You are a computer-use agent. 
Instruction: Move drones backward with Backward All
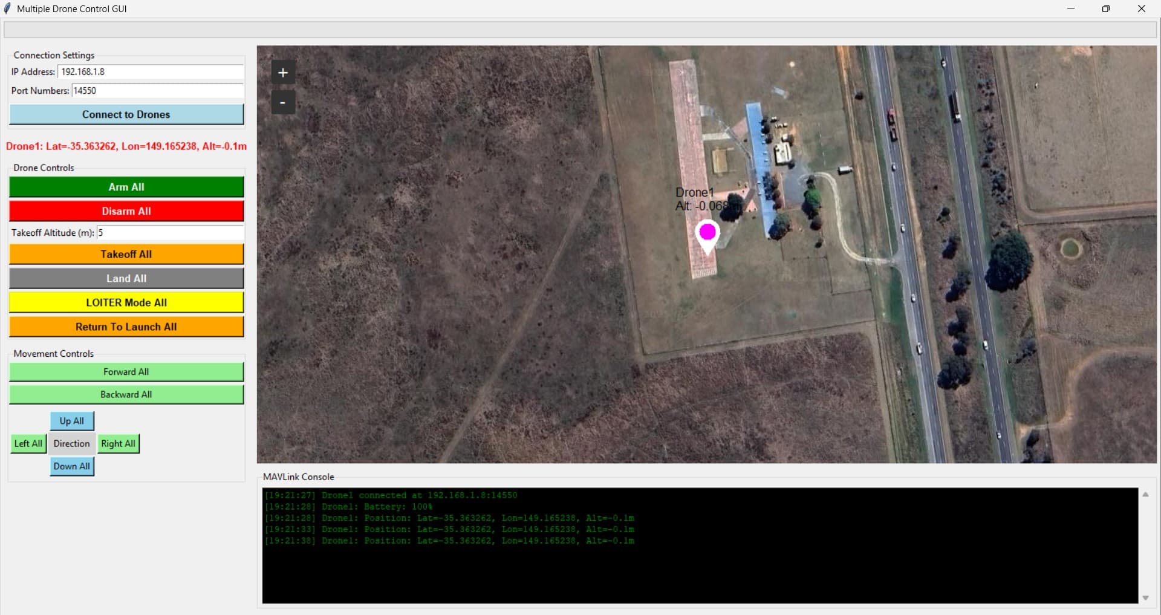pyautogui.click(x=126, y=394)
